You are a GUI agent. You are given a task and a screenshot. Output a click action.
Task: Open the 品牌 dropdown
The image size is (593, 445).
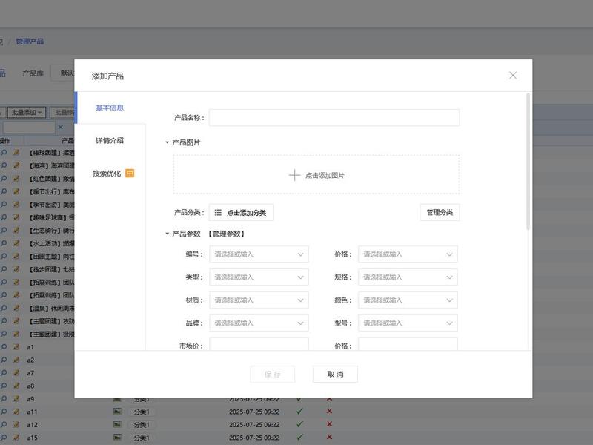[x=259, y=323]
